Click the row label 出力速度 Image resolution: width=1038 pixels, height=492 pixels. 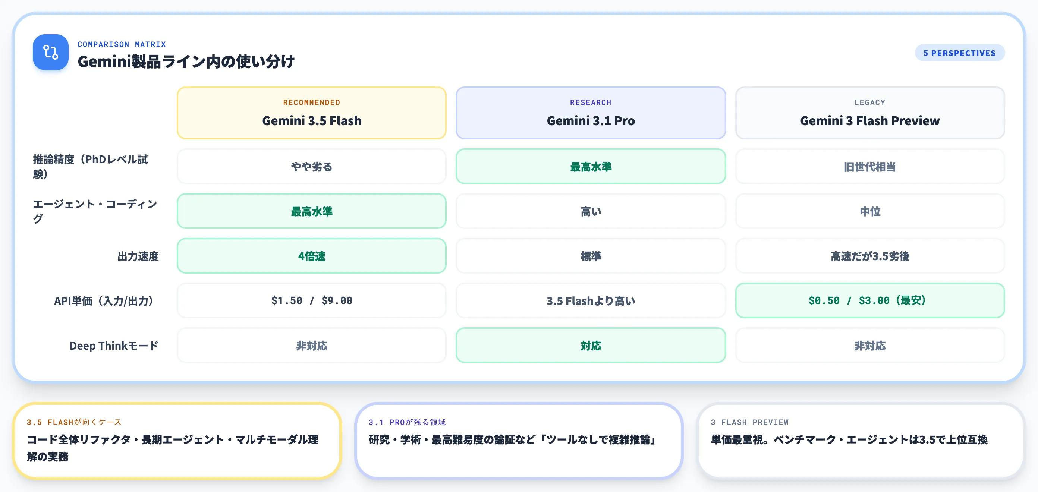(x=138, y=256)
